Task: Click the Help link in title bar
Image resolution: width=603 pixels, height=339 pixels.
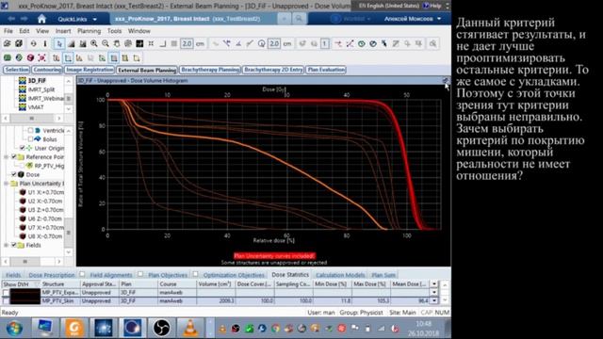Action: point(432,6)
